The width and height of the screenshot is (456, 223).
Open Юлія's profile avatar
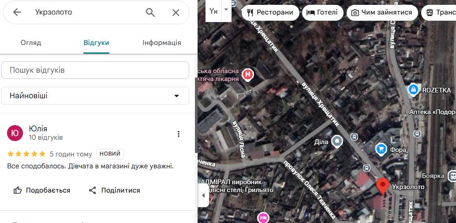coord(15,133)
